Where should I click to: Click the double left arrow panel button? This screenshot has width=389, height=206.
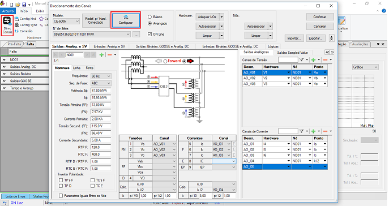(x=327, y=52)
